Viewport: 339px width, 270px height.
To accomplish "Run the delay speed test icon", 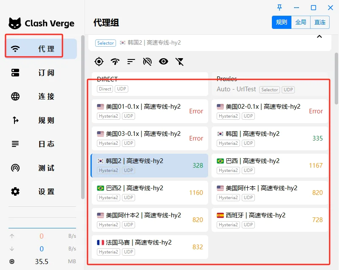I will (115, 62).
